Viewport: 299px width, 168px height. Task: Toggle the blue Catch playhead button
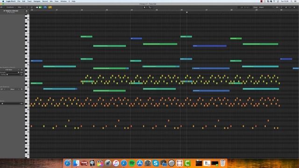pos(45,7)
